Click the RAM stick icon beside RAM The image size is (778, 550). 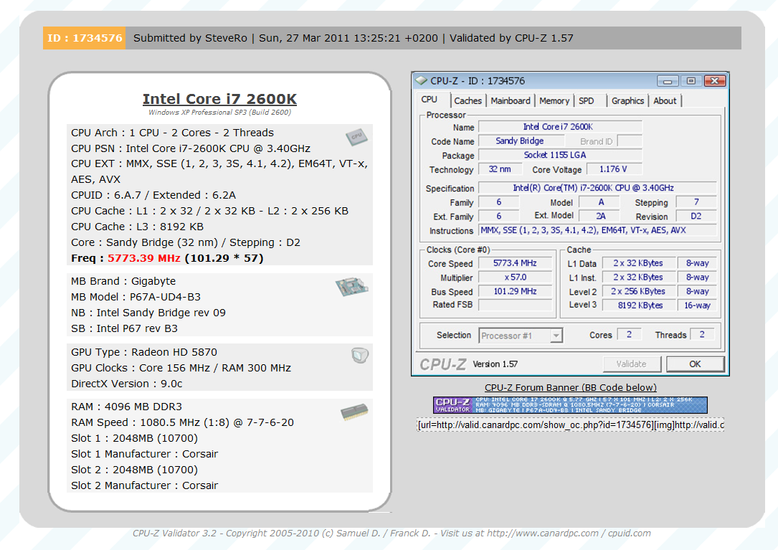click(x=354, y=412)
